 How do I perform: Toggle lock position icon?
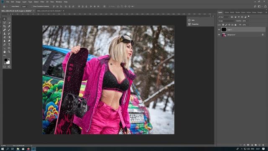click(229, 25)
